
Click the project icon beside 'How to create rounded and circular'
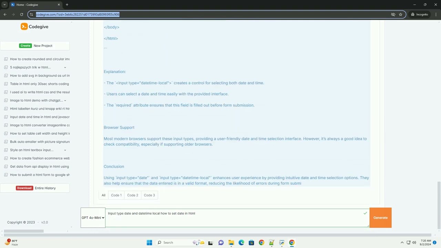pyautogui.click(x=6, y=59)
